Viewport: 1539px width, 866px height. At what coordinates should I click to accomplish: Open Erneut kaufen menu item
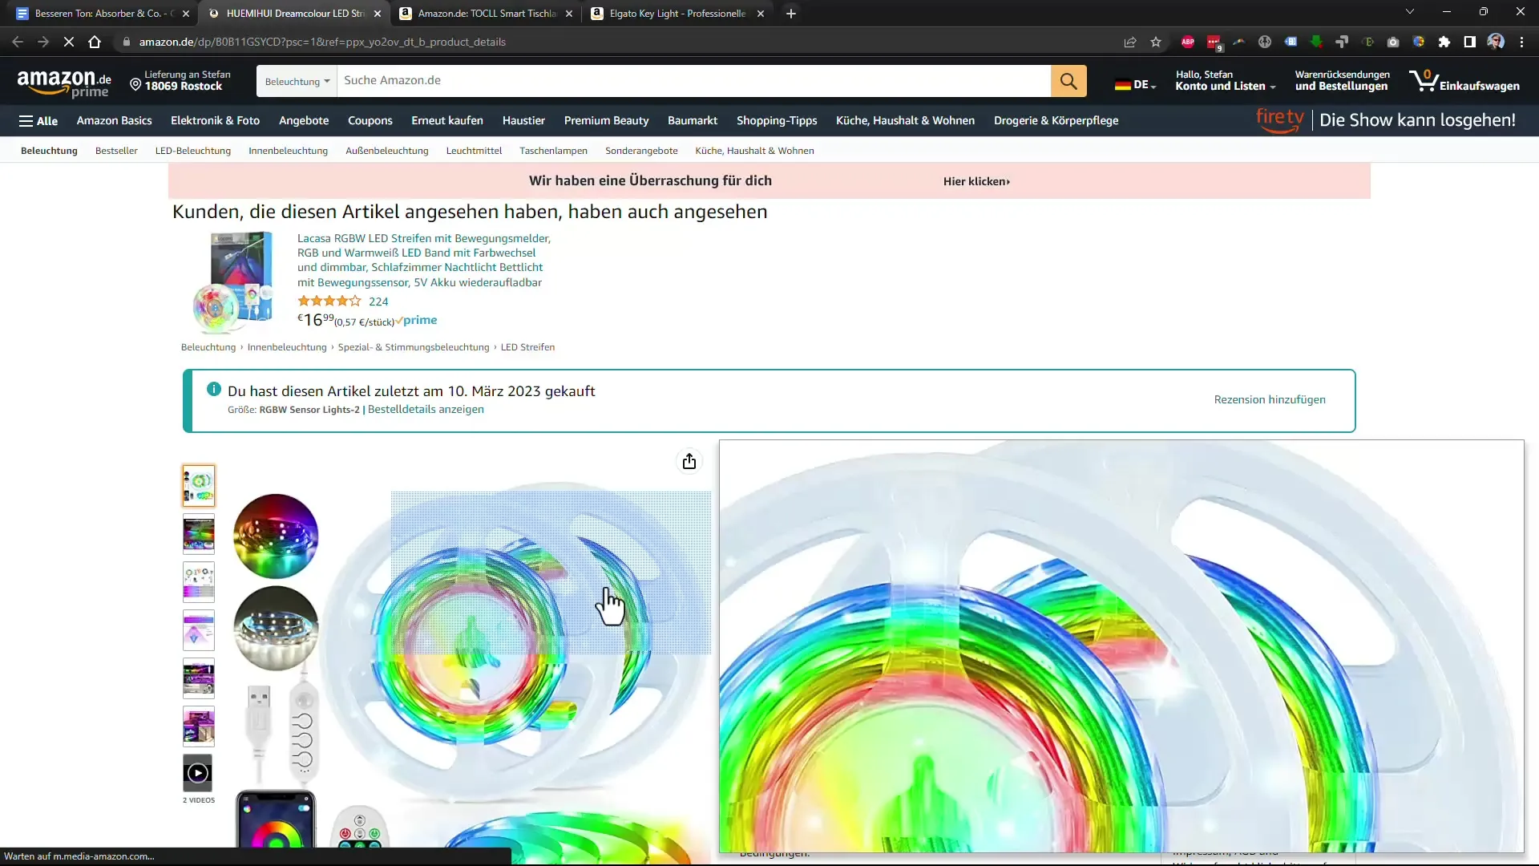447,121
